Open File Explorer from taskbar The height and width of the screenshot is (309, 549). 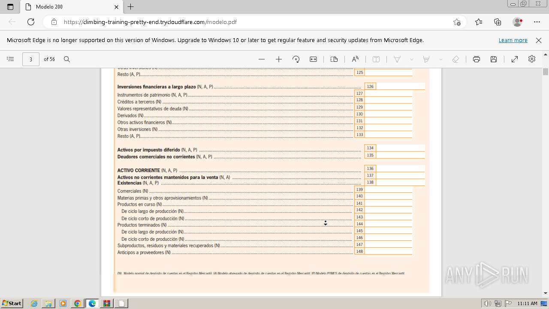point(48,303)
